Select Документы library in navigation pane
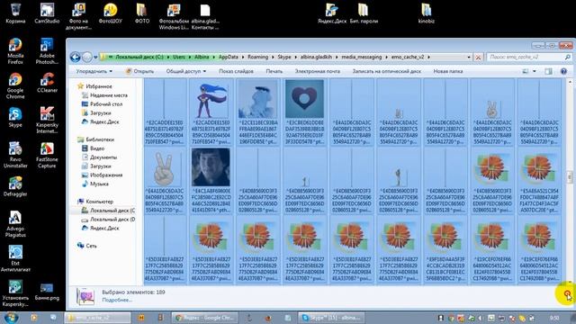Image resolution: width=576 pixels, height=324 pixels. (103, 157)
